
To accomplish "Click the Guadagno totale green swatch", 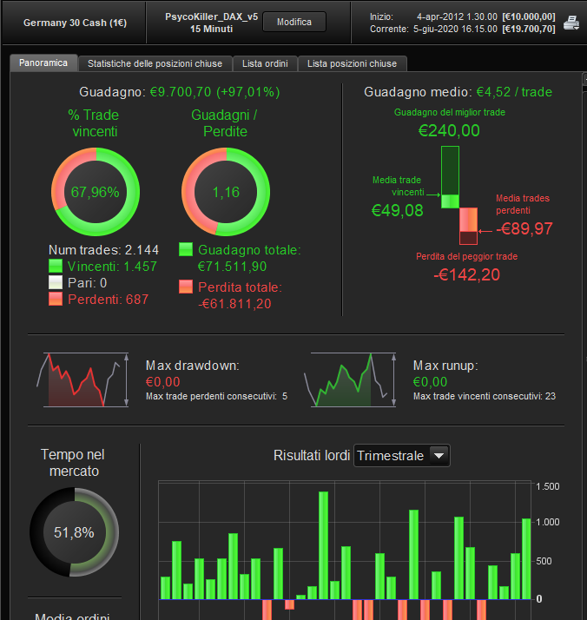I will pyautogui.click(x=186, y=249).
